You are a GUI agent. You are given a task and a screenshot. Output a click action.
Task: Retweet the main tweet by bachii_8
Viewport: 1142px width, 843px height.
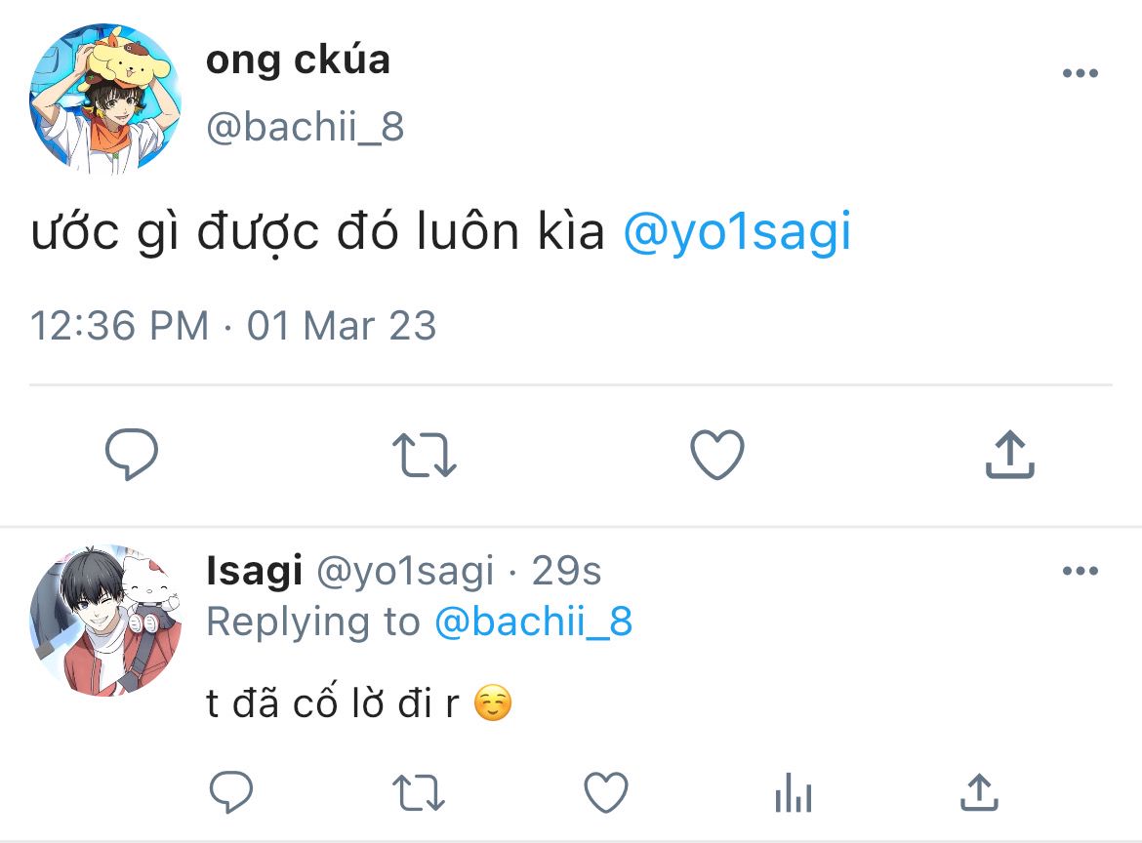point(425,456)
